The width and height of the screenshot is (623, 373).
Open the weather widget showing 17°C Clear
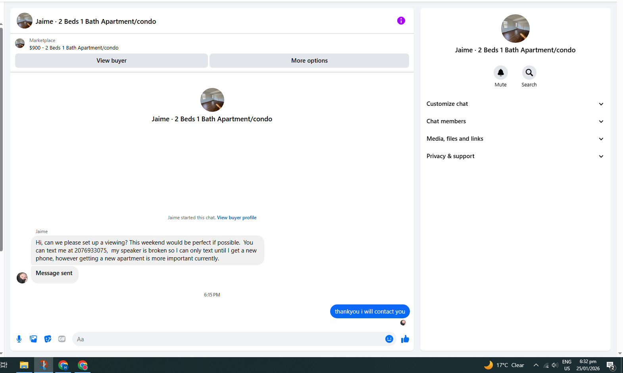[x=504, y=365]
